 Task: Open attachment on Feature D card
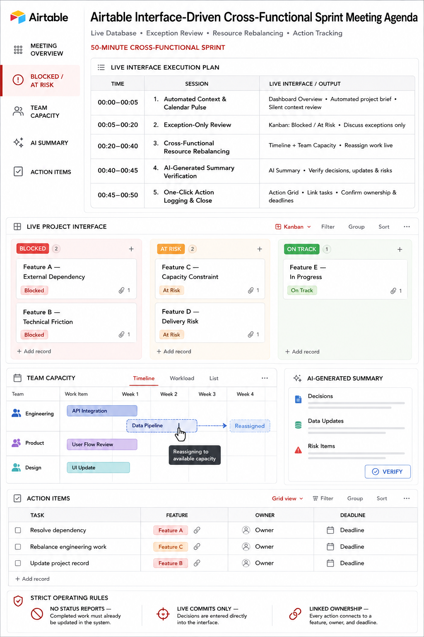coord(251,334)
